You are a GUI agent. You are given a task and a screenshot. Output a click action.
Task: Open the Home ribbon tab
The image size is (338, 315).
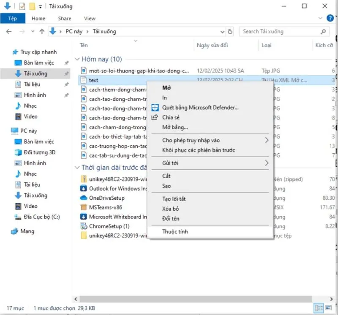(x=38, y=19)
